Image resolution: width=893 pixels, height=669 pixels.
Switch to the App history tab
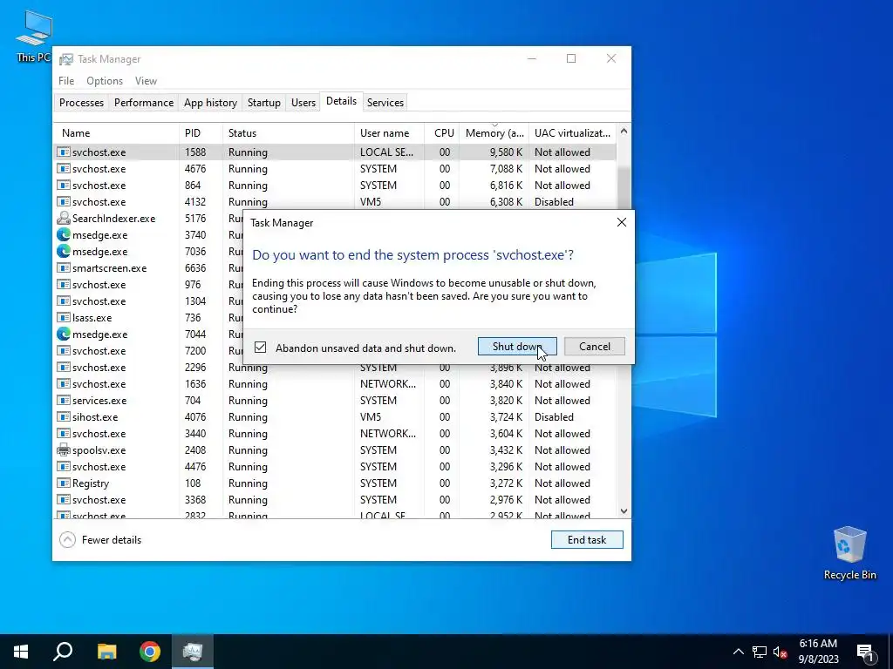pos(210,103)
